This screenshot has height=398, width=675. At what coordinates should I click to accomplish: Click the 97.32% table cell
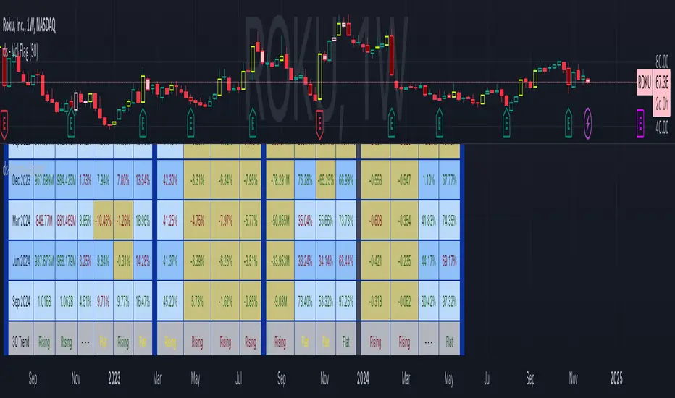point(449,301)
